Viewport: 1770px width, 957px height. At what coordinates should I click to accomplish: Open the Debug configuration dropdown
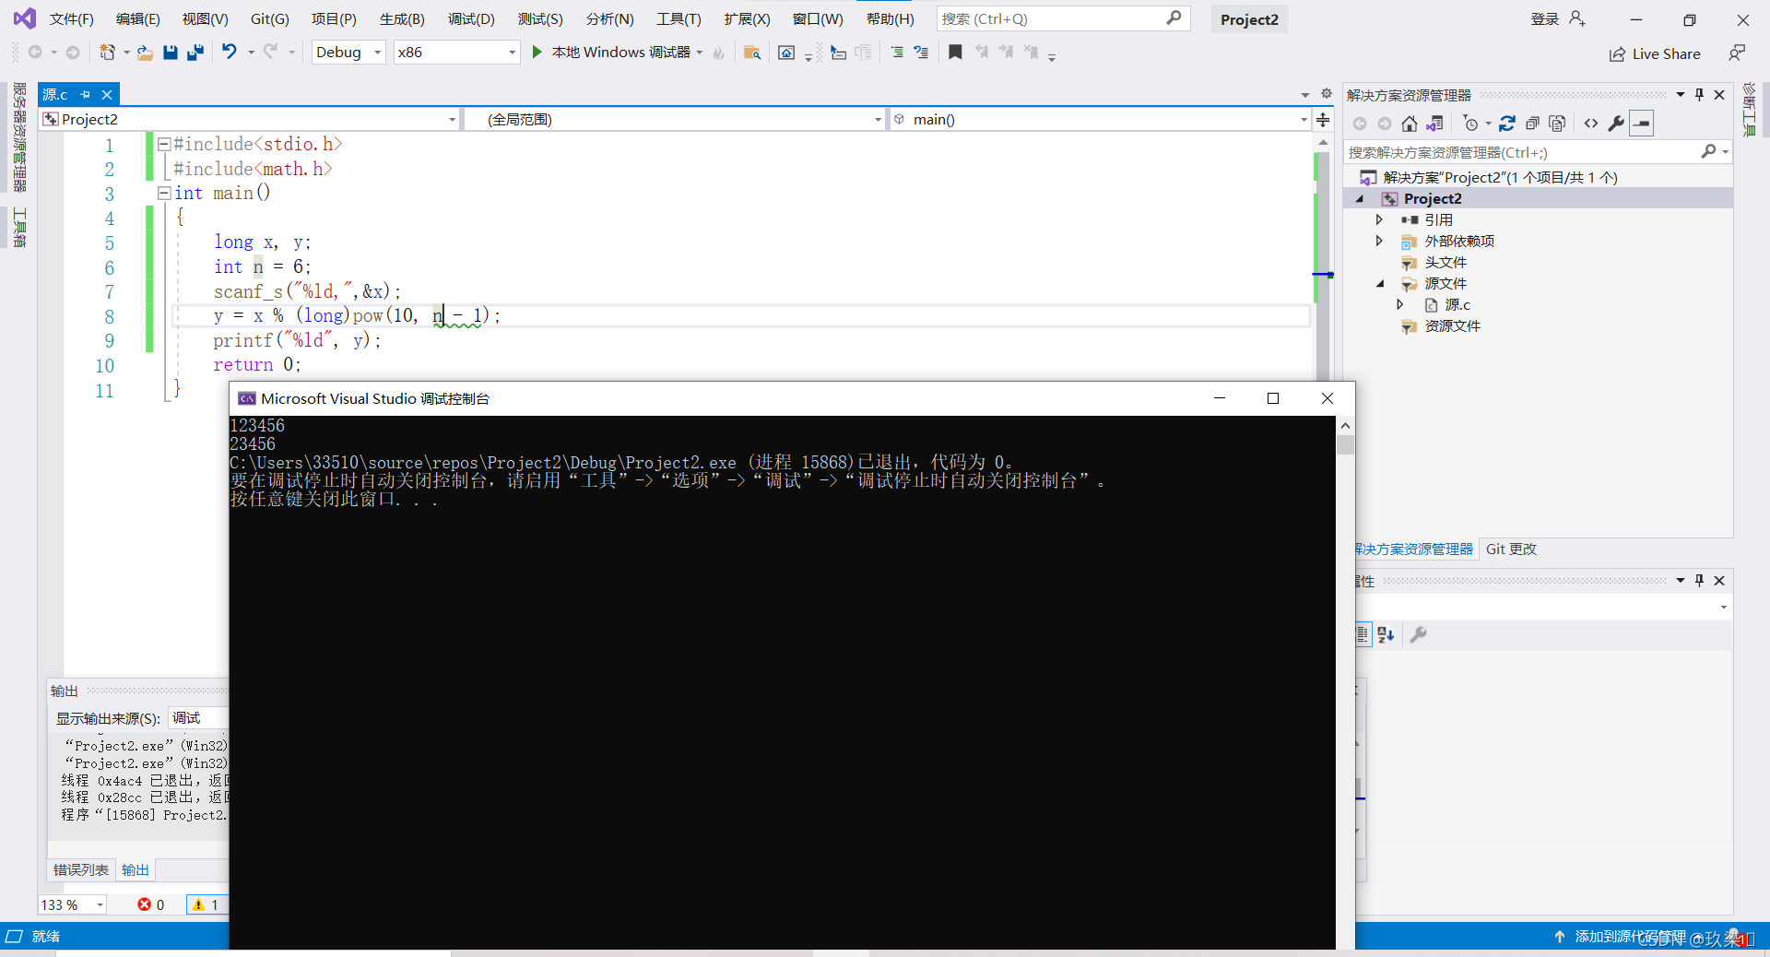348,53
